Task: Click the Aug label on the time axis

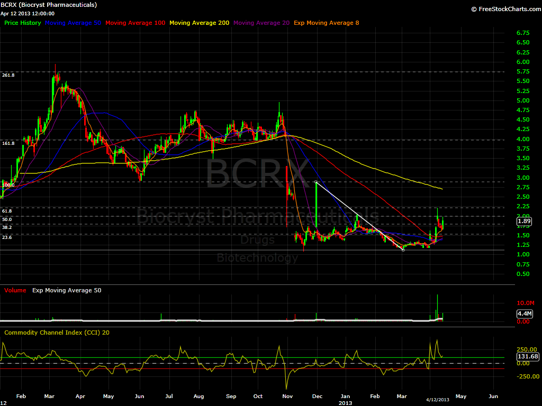Action: click(x=199, y=396)
